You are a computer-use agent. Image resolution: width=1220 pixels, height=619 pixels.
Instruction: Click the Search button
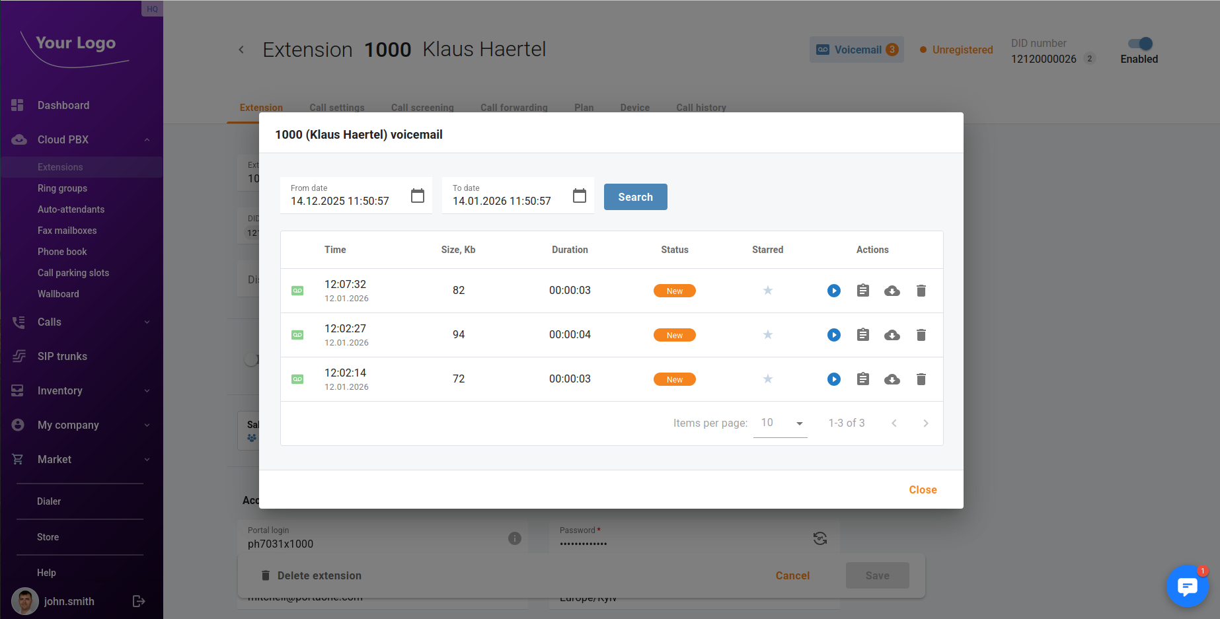click(635, 197)
